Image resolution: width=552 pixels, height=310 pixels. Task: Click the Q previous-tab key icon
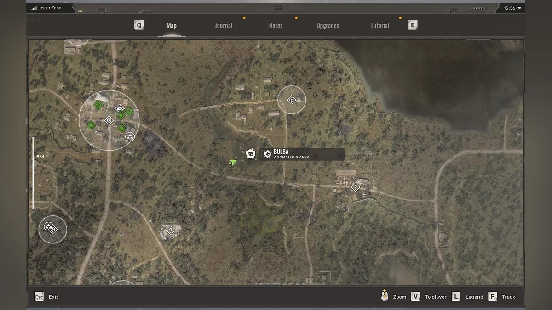tap(139, 25)
